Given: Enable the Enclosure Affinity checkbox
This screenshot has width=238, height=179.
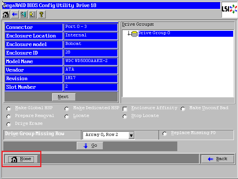Looking at the screenshot, I should [x=125, y=109].
